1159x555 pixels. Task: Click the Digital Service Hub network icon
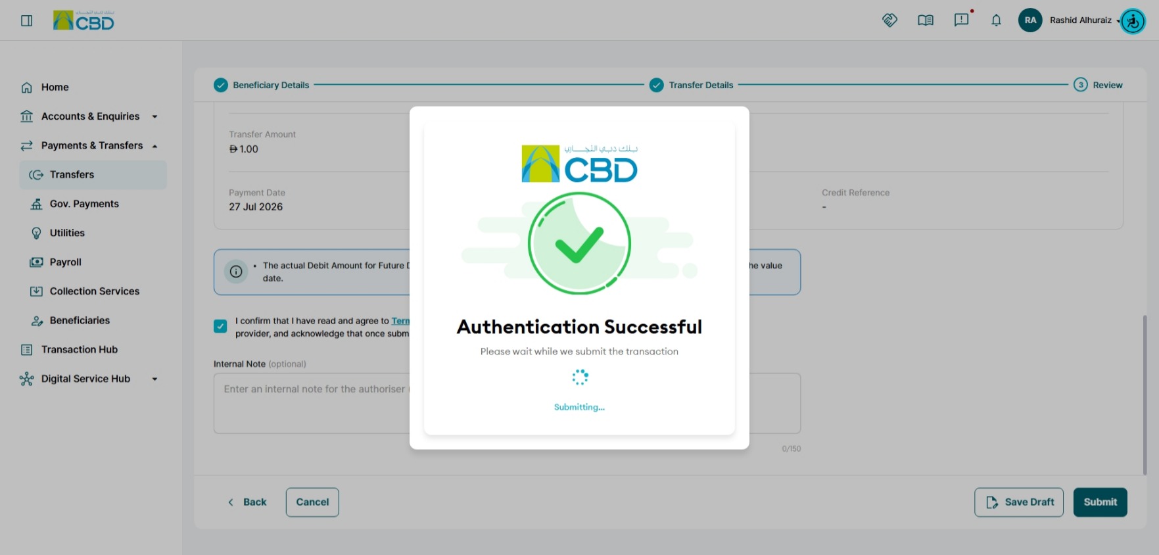click(27, 379)
